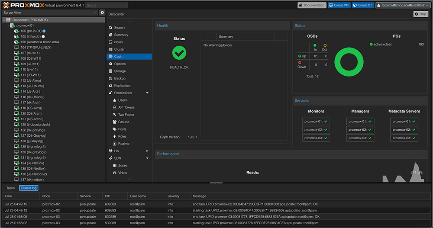
Task: Click the Search magnifier icon in menu
Action: point(110,28)
